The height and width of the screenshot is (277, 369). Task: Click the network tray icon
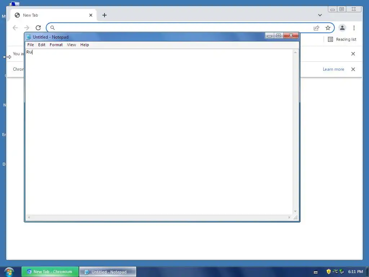335,272
